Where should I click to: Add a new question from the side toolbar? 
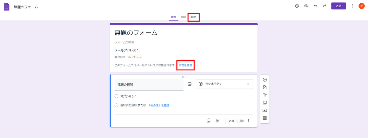pyautogui.click(x=265, y=80)
